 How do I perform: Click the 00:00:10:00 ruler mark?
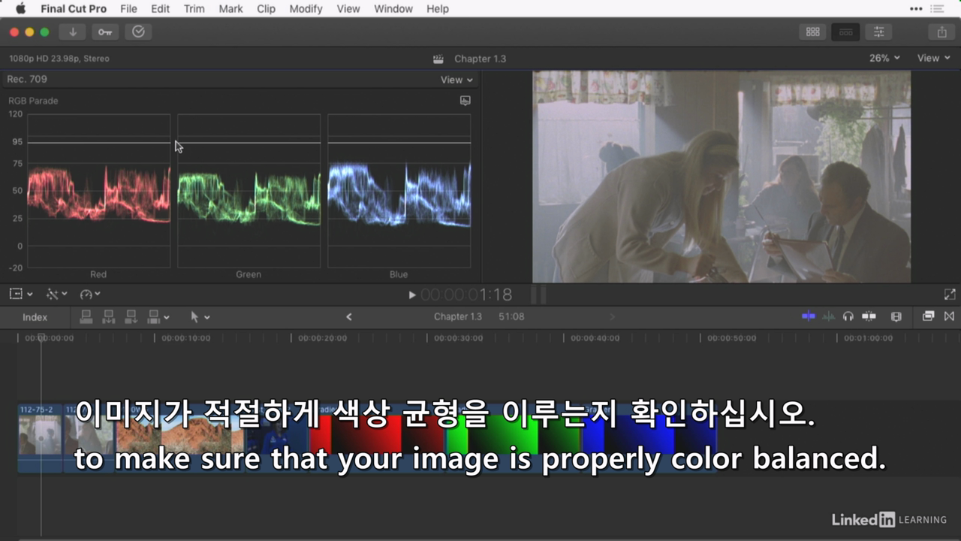pos(185,338)
